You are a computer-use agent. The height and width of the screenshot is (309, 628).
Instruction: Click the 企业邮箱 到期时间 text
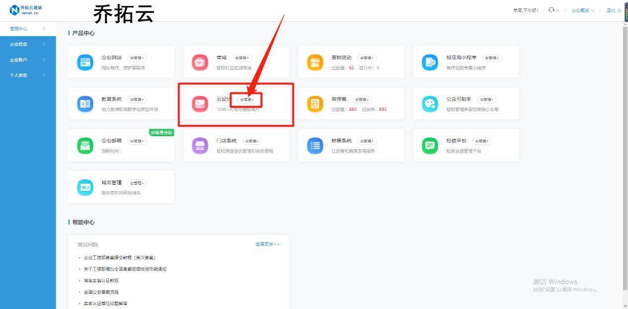tap(111, 151)
